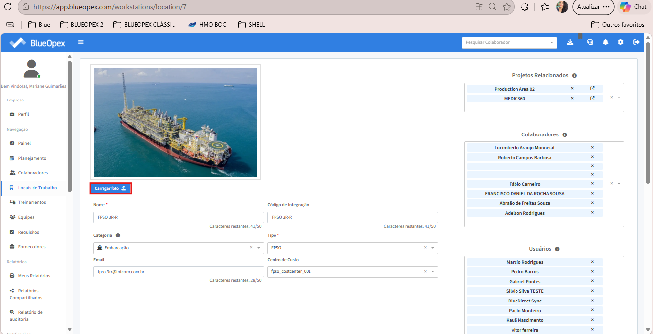This screenshot has height=334, width=653.
Task: Clear all Colaboradores selections
Action: [x=612, y=183]
